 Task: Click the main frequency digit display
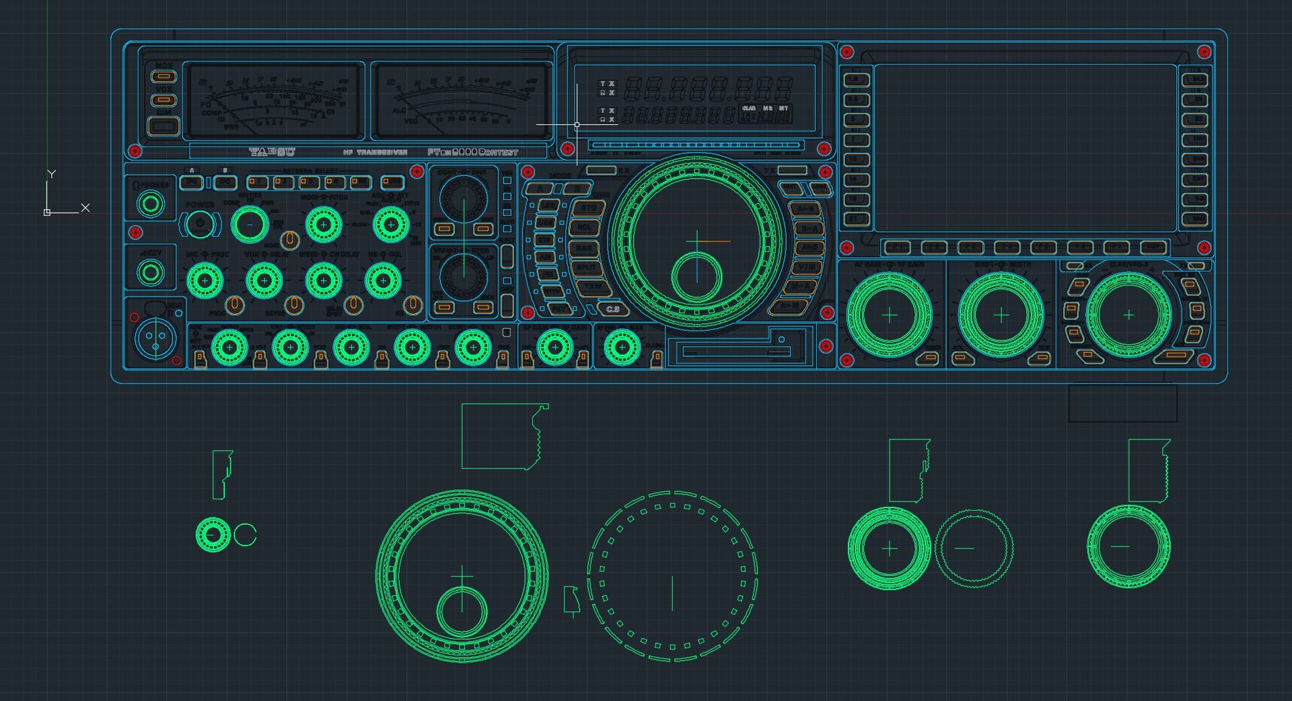pyautogui.click(x=708, y=88)
